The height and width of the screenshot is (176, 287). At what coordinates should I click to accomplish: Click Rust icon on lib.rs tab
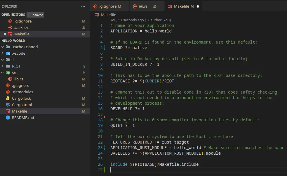[135, 6]
